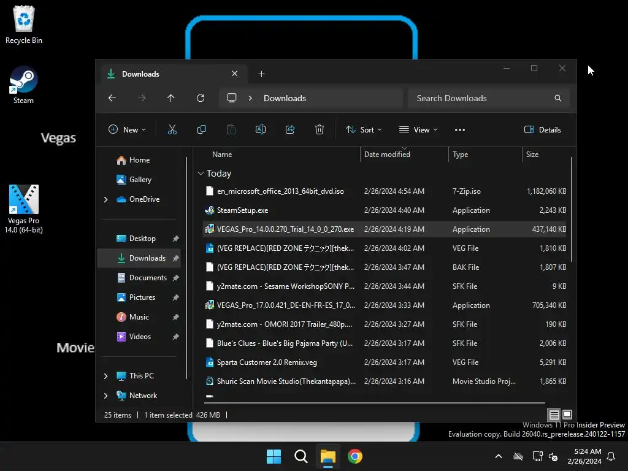The height and width of the screenshot is (471, 628).
Task: Click the Paste clipboard icon
Action: (231, 129)
